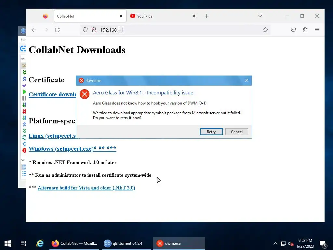Open the Save to Pocket icon

coord(293,30)
